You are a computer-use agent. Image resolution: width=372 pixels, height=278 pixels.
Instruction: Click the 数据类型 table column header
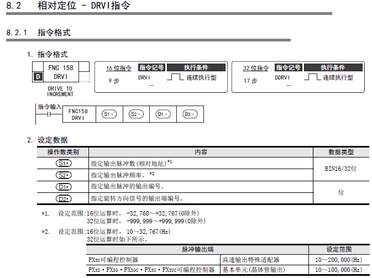[340, 151]
